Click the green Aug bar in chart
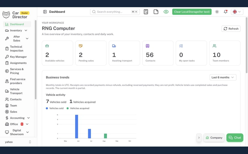The image size is (248, 154). click(105, 136)
